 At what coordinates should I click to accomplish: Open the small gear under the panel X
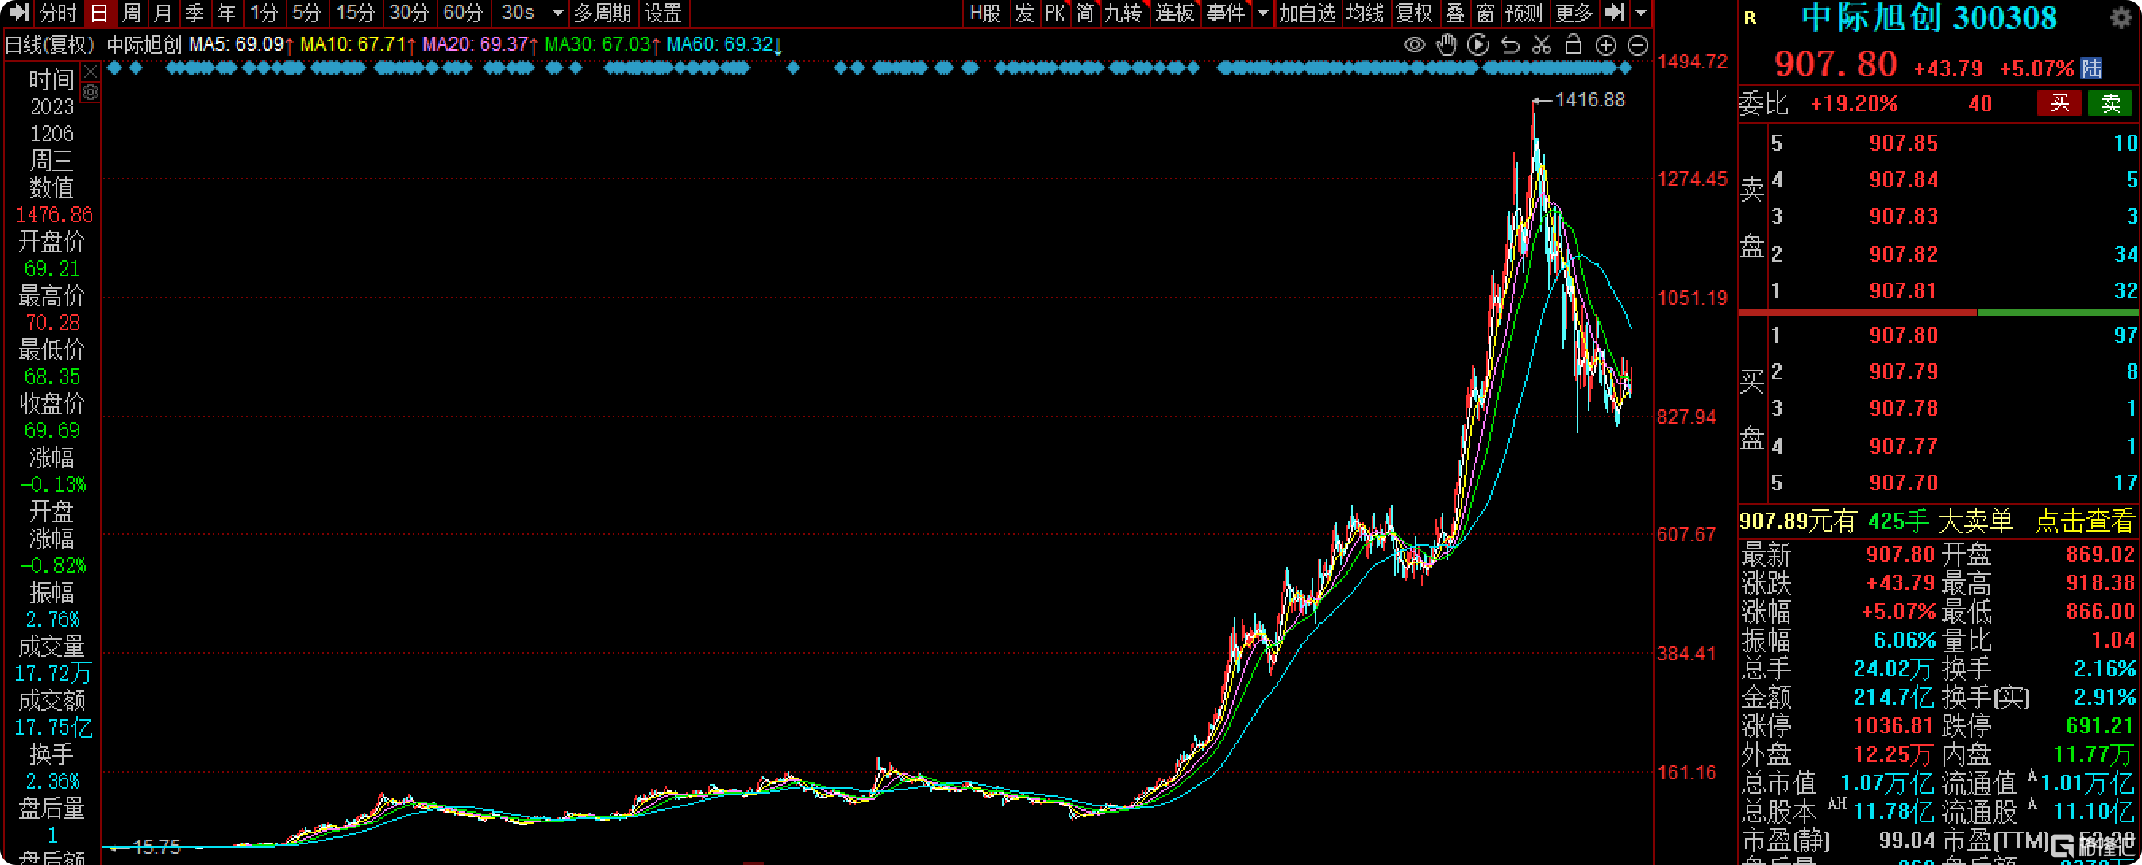(x=91, y=92)
